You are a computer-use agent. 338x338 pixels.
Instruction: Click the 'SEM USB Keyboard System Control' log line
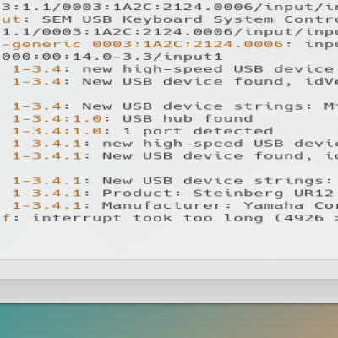(x=169, y=19)
